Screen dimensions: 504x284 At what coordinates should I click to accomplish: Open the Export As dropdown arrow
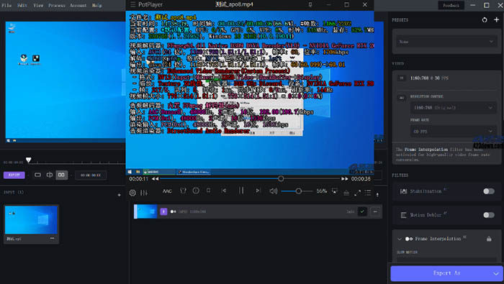click(497, 273)
